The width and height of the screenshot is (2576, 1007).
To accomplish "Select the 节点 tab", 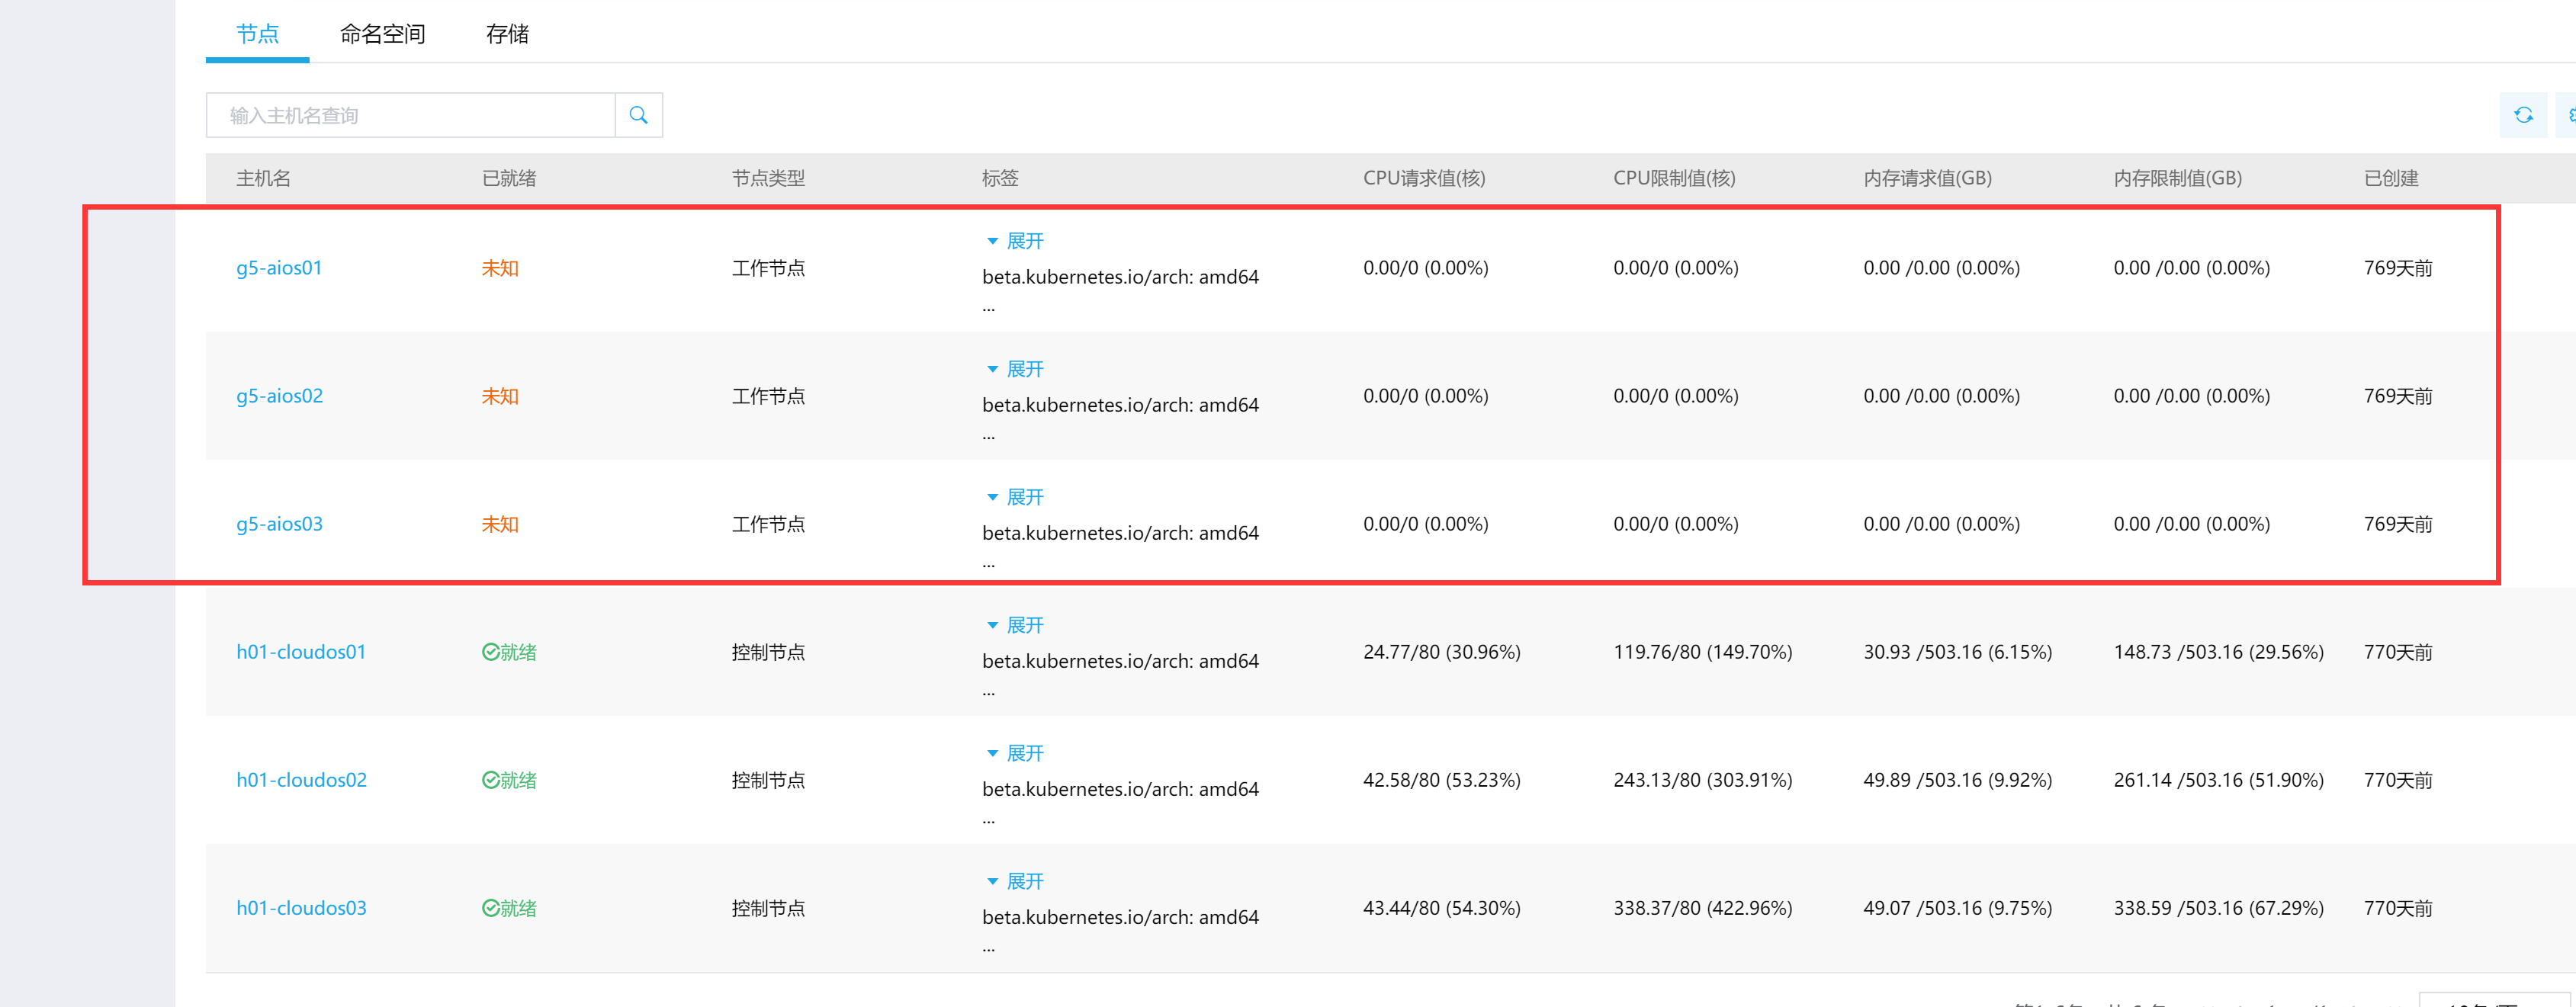I will [257, 34].
